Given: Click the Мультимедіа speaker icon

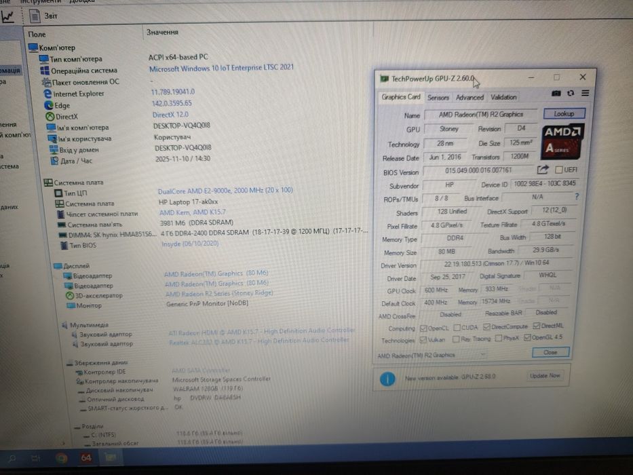Looking at the screenshot, I should coord(64,325).
